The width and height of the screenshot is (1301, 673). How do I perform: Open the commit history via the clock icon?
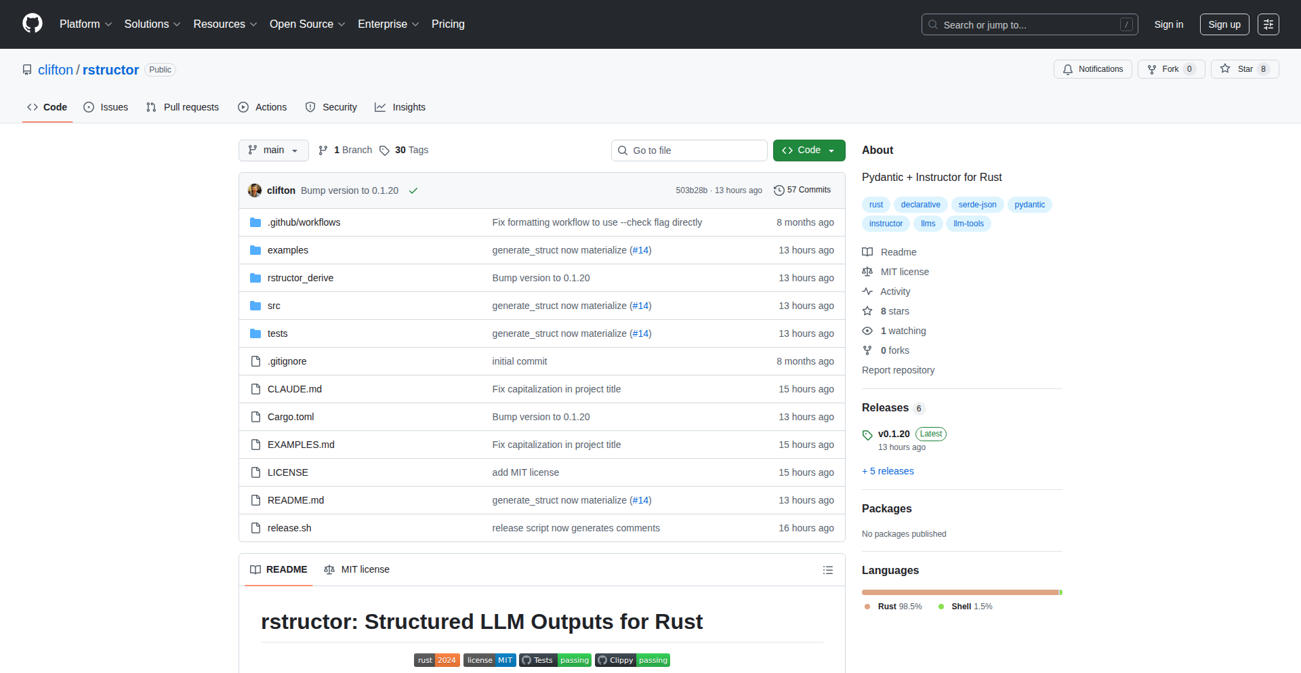pos(778,190)
